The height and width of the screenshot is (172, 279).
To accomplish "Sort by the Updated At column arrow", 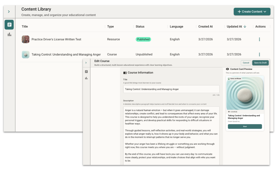I will click(245, 27).
